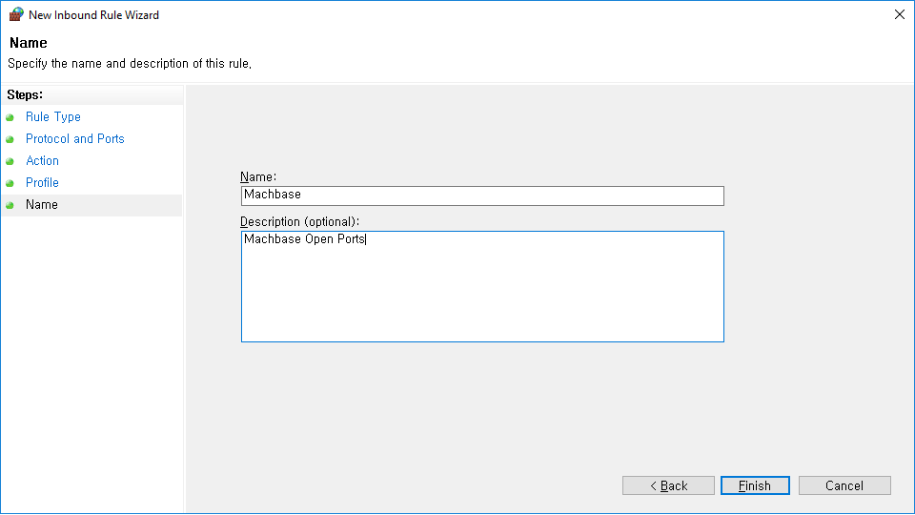Click the 'Description (optional):' label
The width and height of the screenshot is (915, 515).
[x=299, y=222]
